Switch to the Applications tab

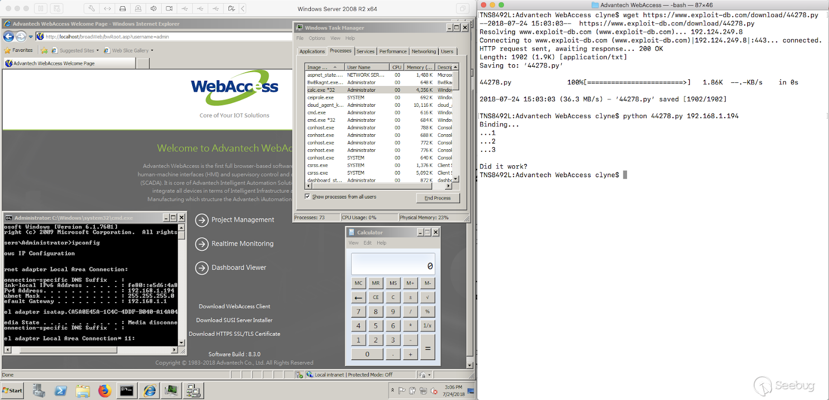[312, 51]
